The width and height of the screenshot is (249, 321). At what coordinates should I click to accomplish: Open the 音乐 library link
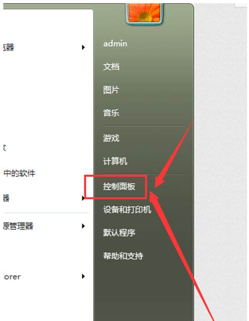point(111,113)
